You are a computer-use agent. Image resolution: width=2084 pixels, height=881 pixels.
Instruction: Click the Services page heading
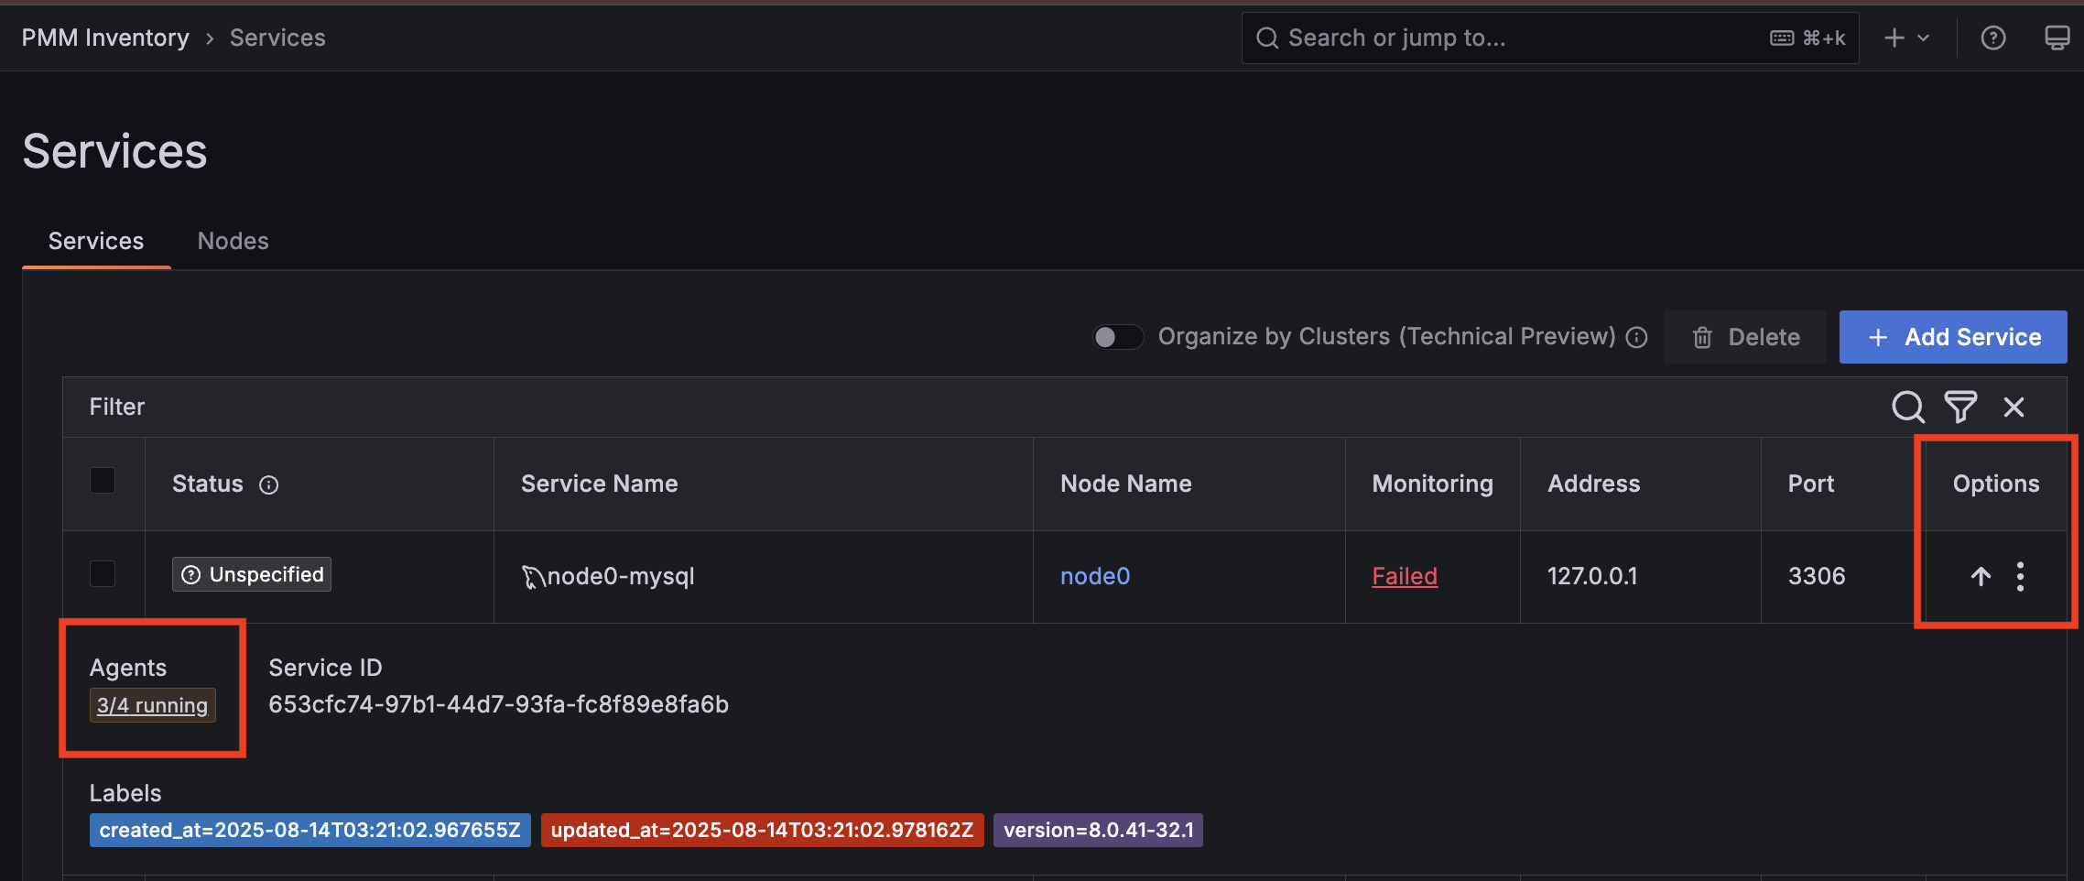click(x=115, y=151)
